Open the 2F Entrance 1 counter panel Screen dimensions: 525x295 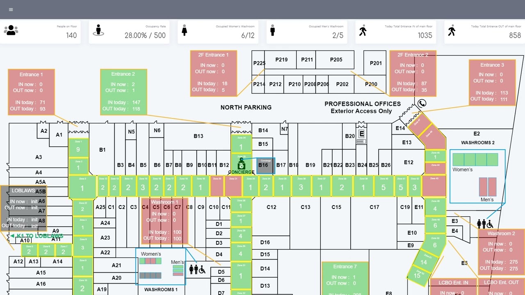(x=214, y=73)
